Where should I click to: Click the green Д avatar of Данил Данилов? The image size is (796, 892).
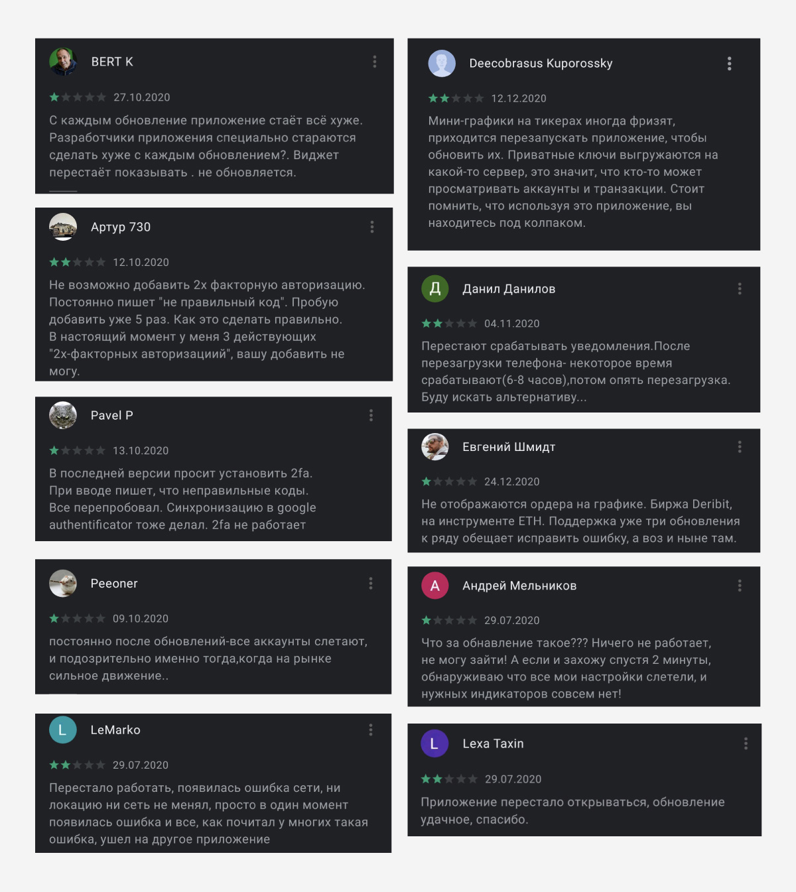[x=435, y=288]
